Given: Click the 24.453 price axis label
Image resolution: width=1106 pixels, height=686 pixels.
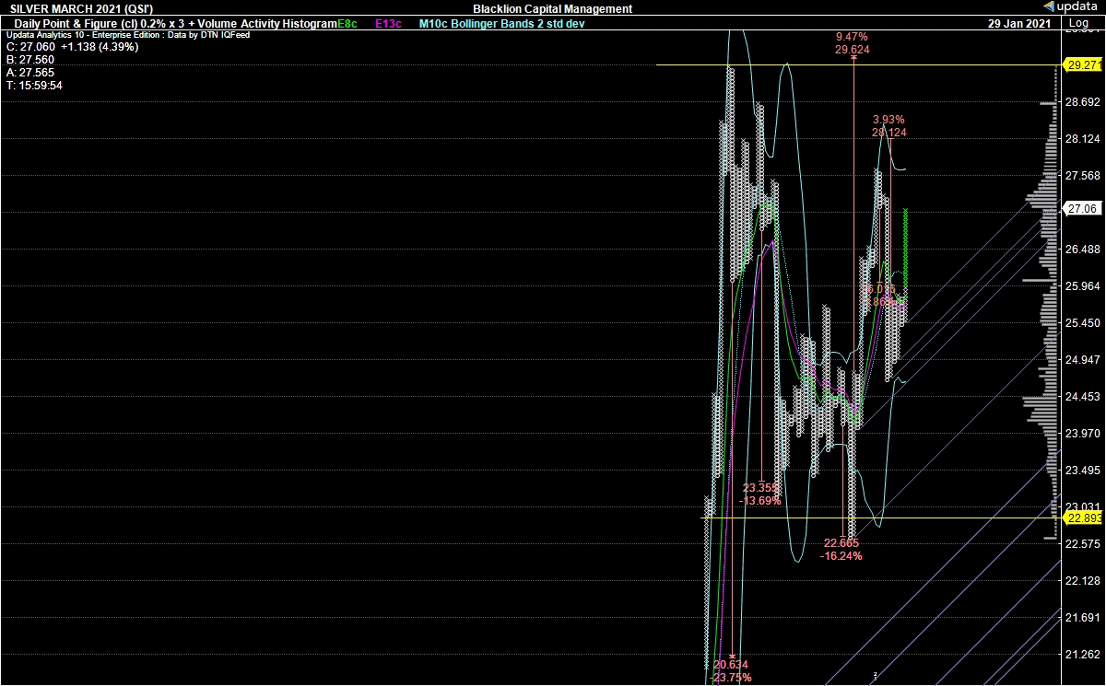Looking at the screenshot, I should (1084, 396).
